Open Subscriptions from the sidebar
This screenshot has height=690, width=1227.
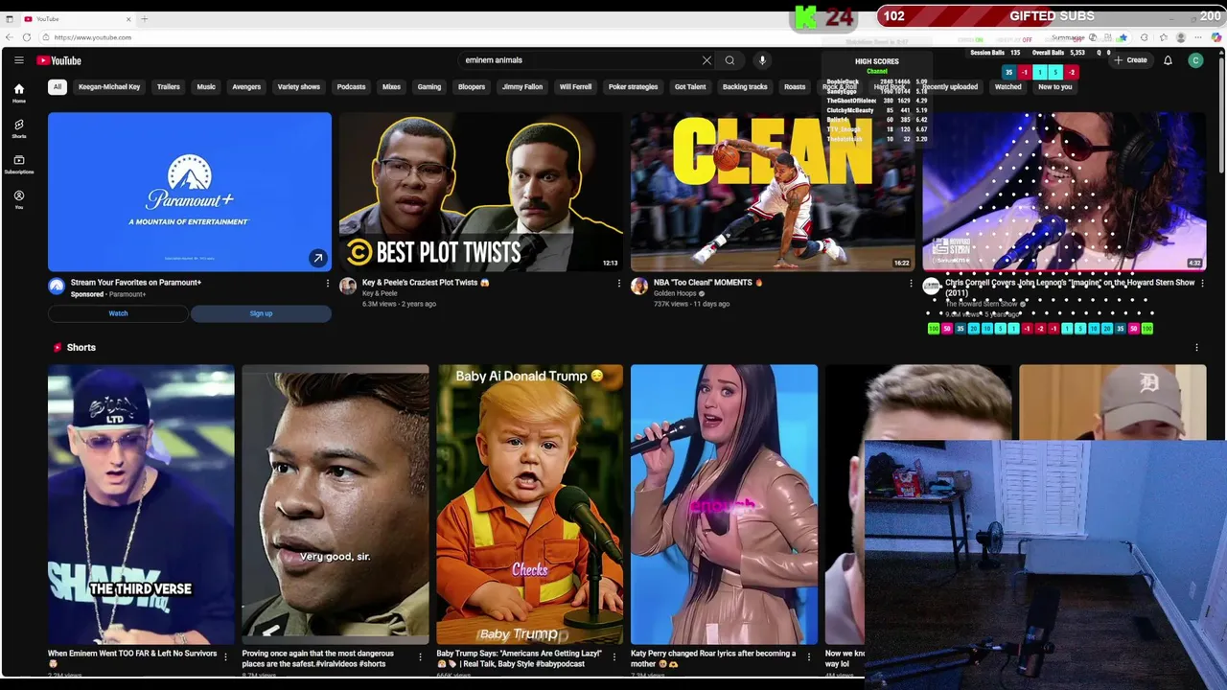point(18,164)
